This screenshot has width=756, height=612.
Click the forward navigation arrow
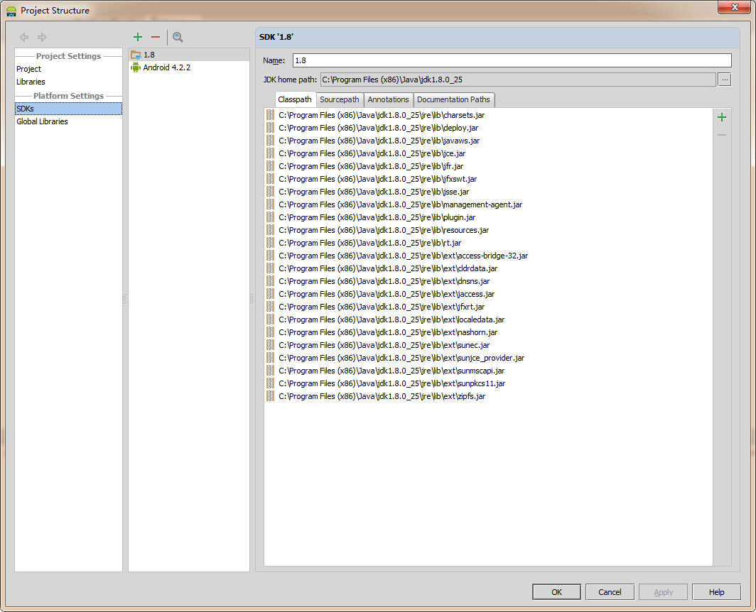[x=42, y=37]
